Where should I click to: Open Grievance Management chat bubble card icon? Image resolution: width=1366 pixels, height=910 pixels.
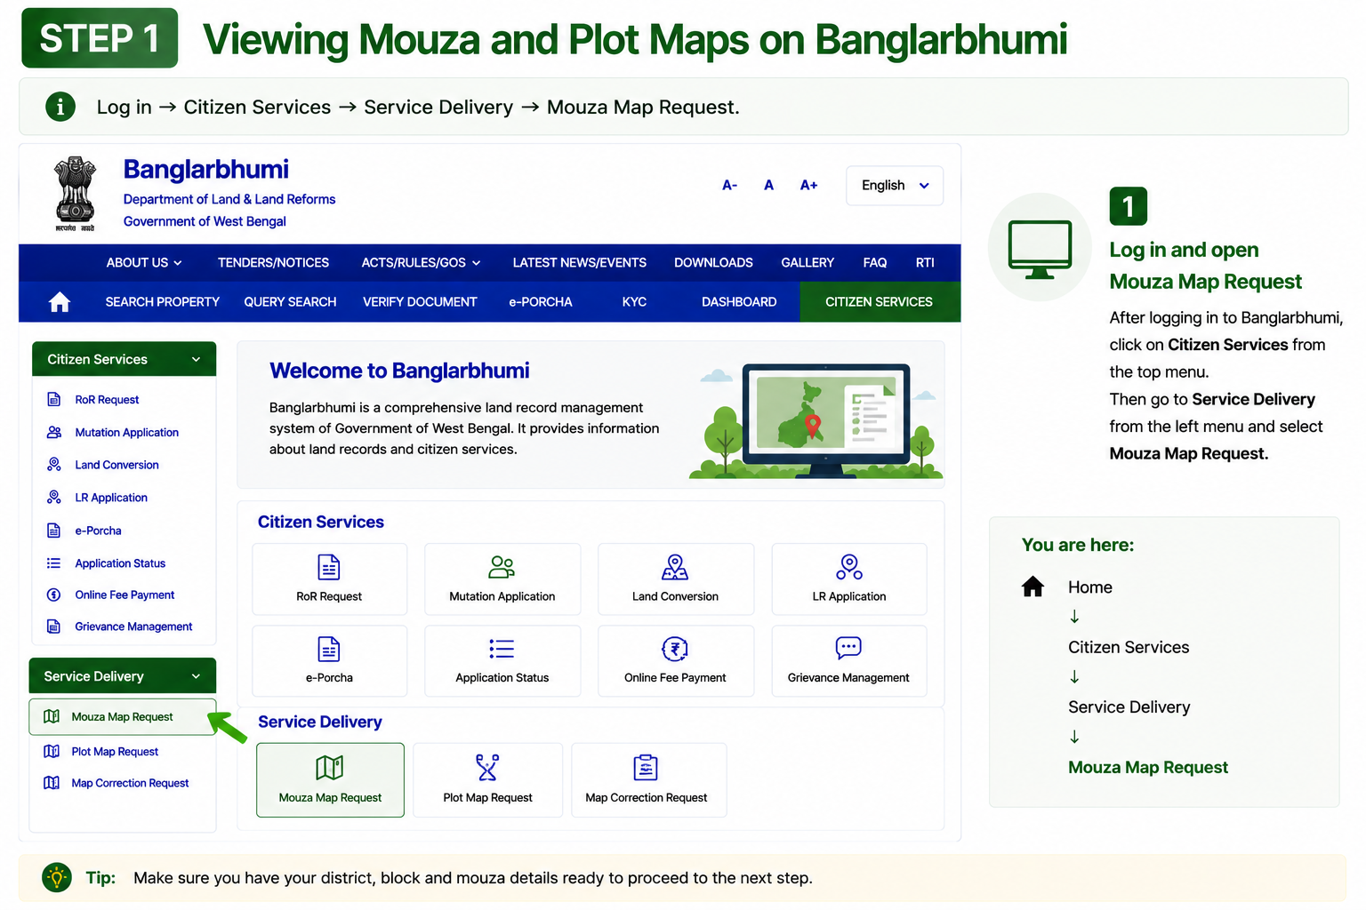848,648
